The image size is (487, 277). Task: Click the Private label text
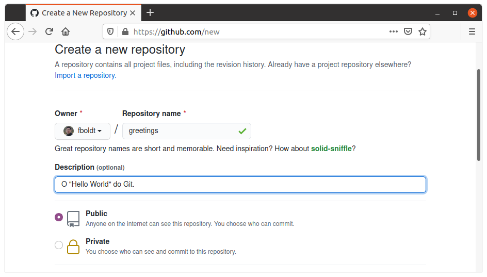98,241
